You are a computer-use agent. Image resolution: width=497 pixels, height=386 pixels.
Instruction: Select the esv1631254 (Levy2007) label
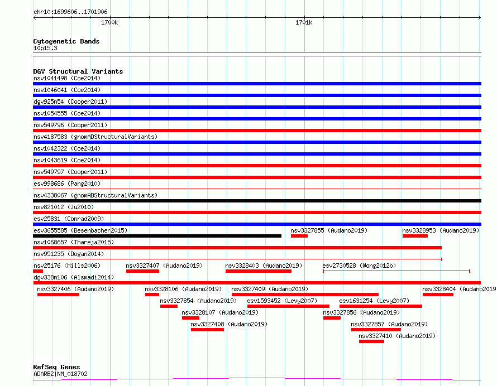[x=374, y=301]
